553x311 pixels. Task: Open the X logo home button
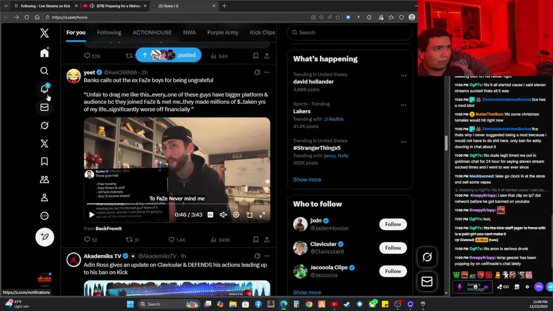point(44,33)
